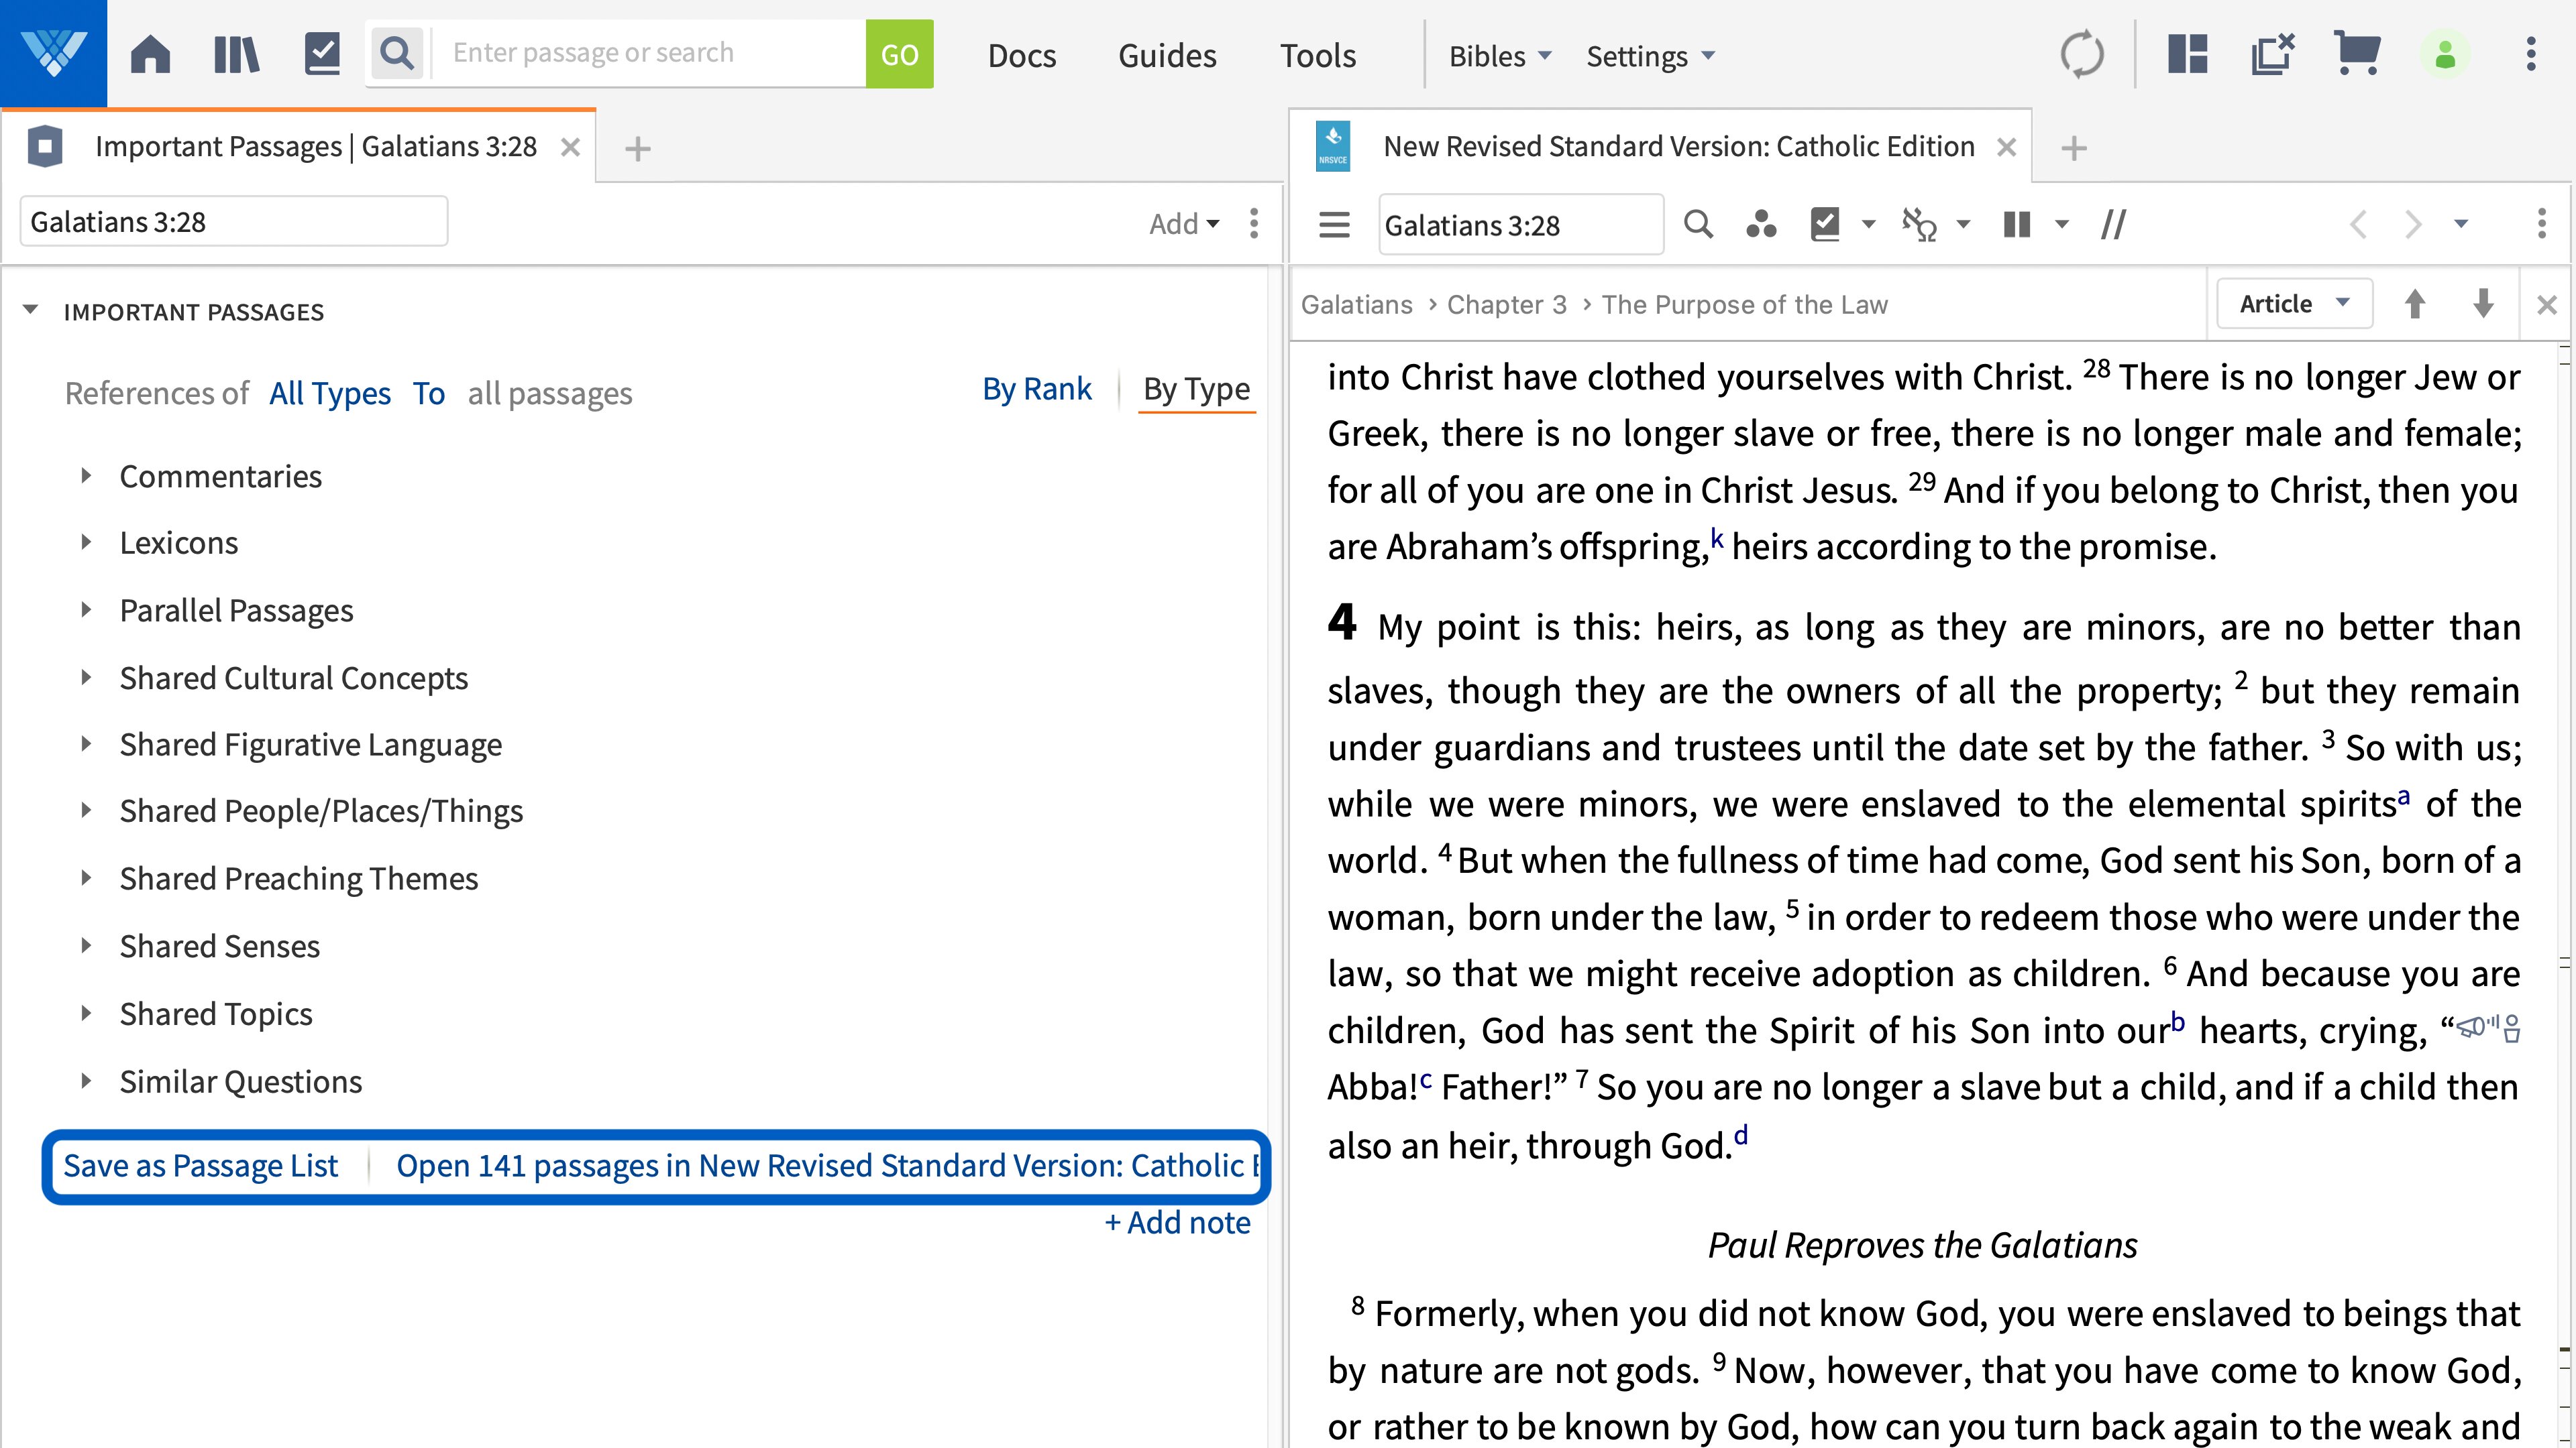Go to the Home dashboard
This screenshot has width=2576, height=1448.
click(150, 54)
